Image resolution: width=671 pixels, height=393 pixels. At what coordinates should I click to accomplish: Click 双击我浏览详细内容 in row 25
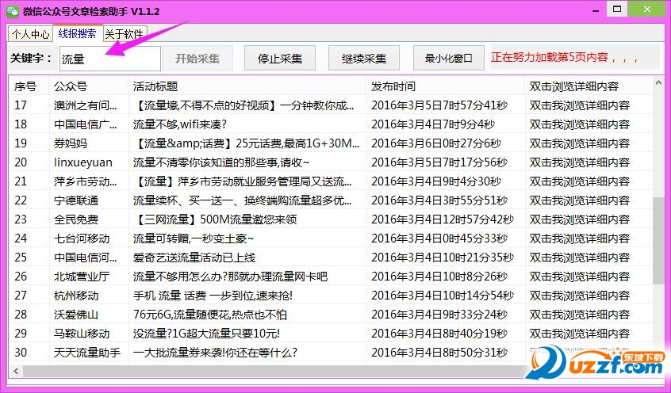tap(580, 258)
